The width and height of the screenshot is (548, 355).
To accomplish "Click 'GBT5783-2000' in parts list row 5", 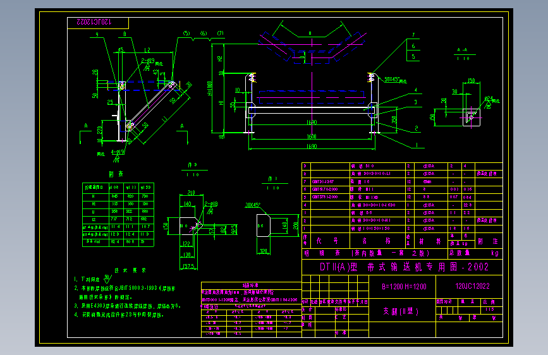I will click(x=325, y=197).
